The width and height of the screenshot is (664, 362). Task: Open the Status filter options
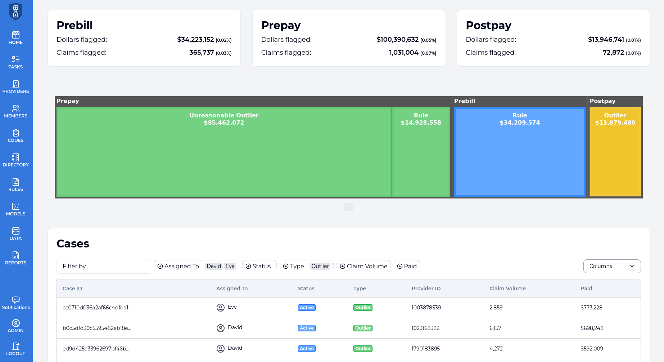pyautogui.click(x=258, y=266)
